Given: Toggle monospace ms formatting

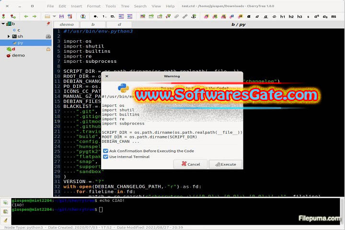Looking at the screenshot, I should (x=334, y=16).
